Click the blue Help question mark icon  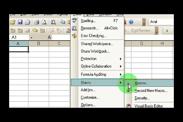[131, 22]
